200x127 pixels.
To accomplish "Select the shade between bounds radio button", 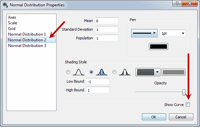I will point(91,72).
